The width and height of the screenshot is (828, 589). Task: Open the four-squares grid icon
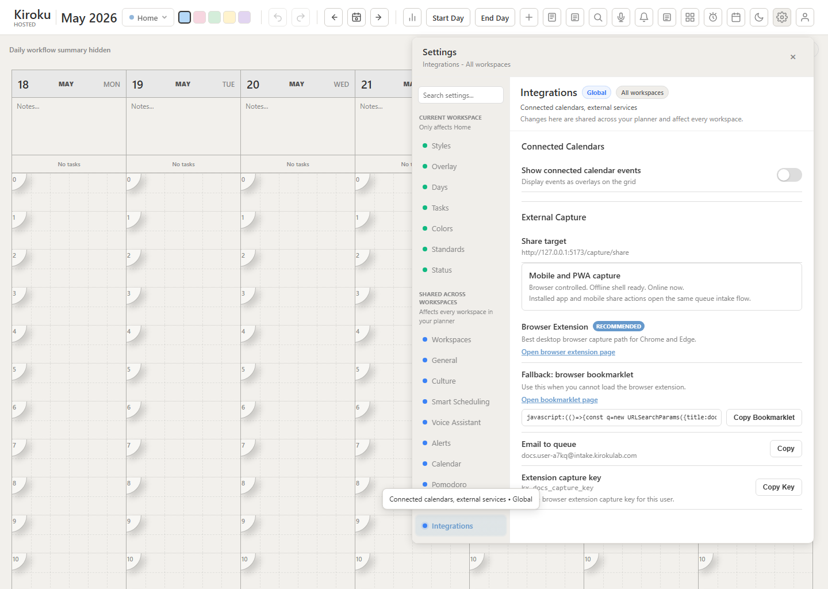[x=690, y=17]
